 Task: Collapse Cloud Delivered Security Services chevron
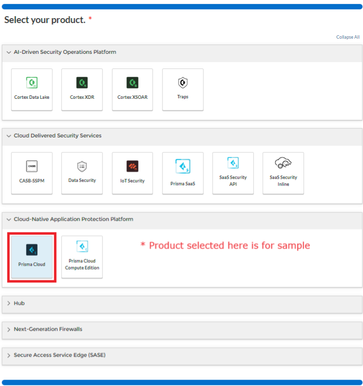point(9,136)
